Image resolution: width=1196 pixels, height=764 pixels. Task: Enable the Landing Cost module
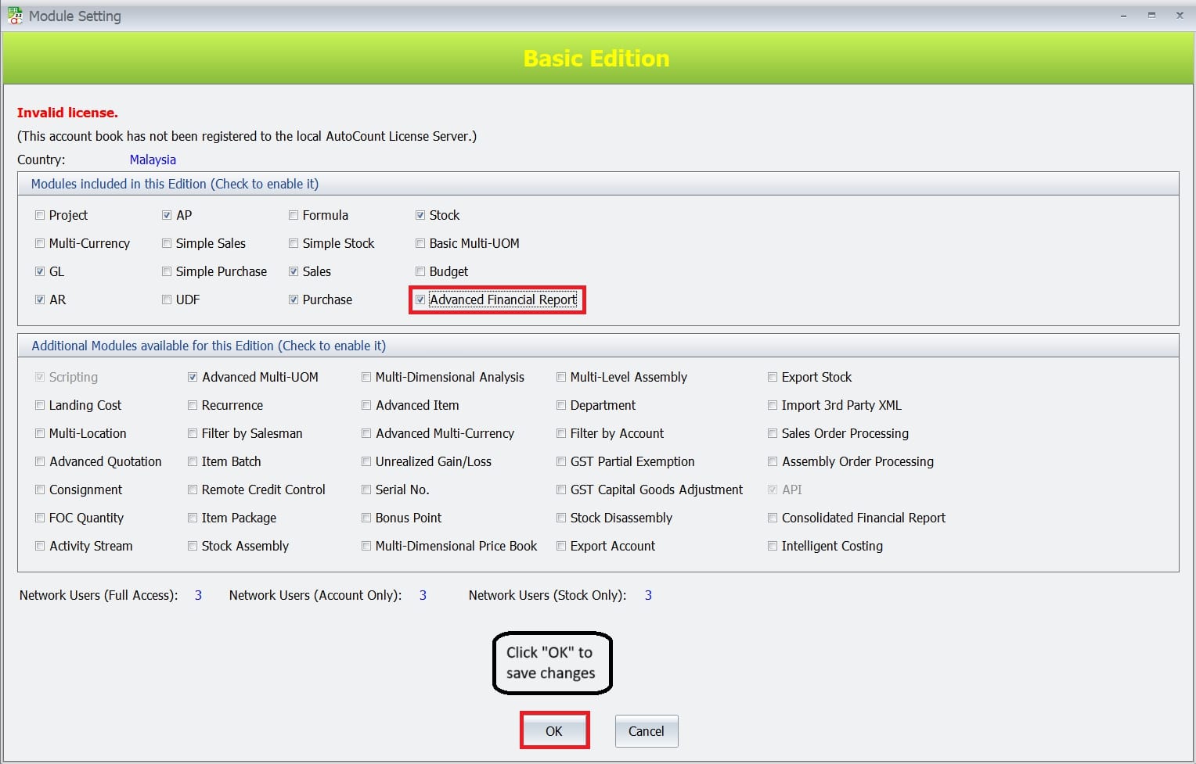(40, 405)
